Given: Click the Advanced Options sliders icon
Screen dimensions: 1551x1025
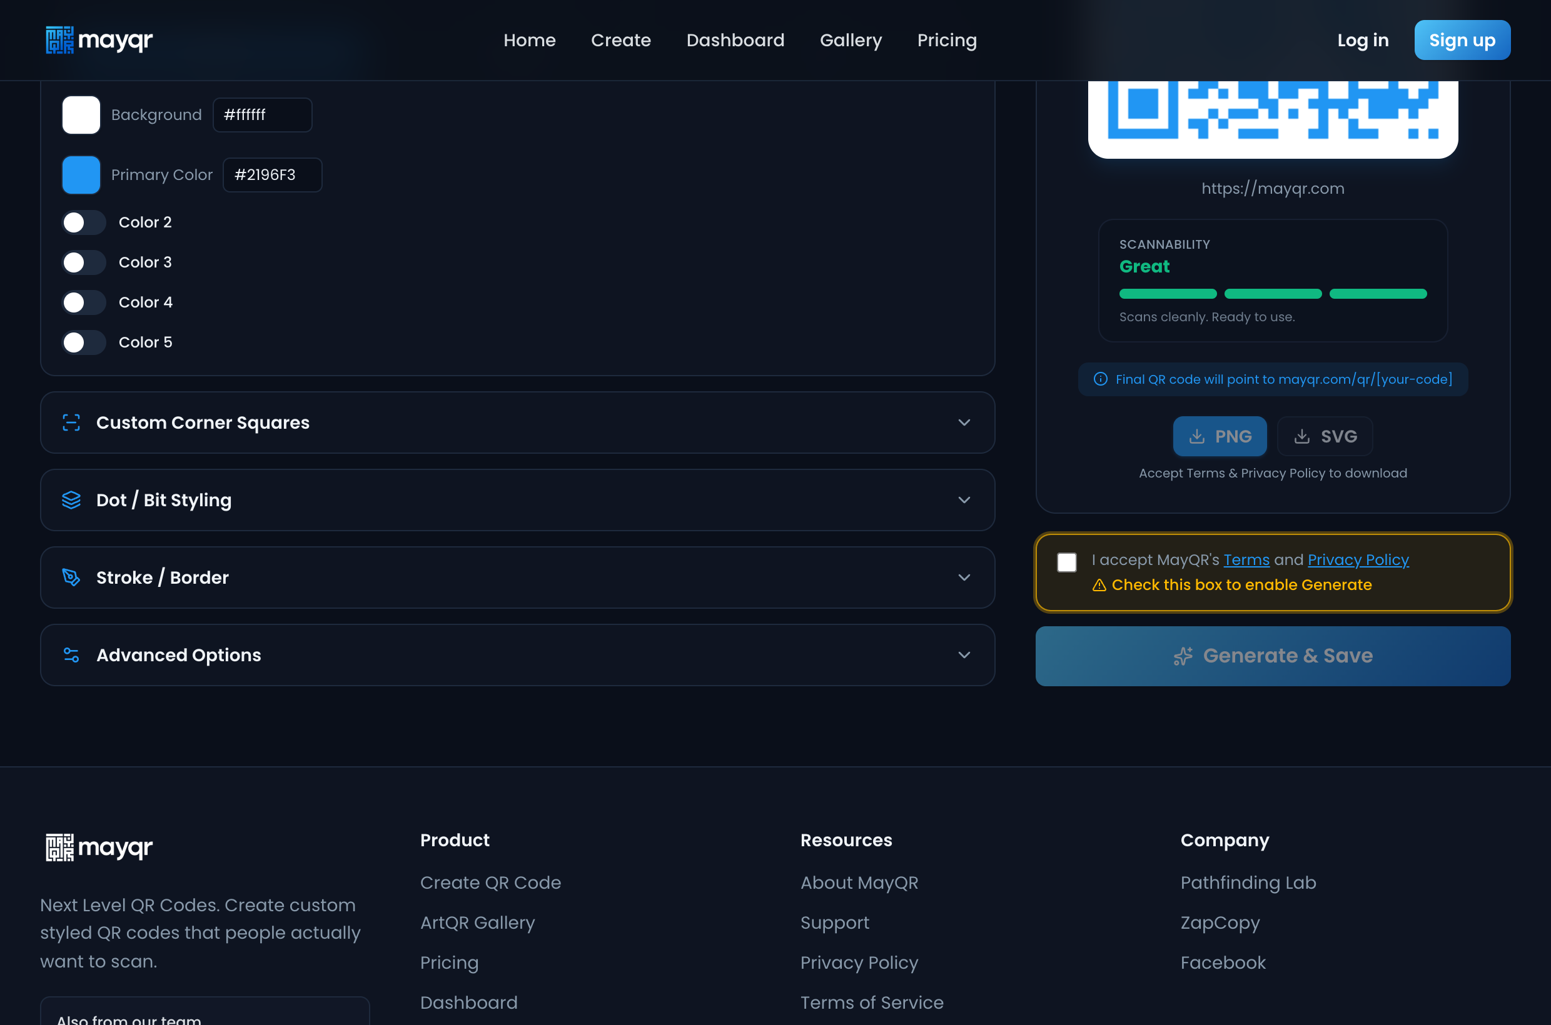Looking at the screenshot, I should point(71,655).
